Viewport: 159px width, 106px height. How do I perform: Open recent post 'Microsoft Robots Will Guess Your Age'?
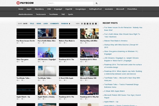click(x=122, y=96)
